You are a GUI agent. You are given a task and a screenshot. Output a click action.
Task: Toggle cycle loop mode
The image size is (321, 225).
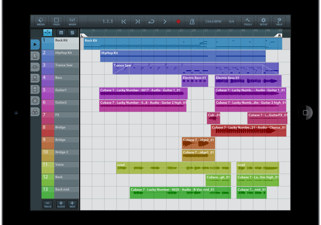(x=151, y=22)
